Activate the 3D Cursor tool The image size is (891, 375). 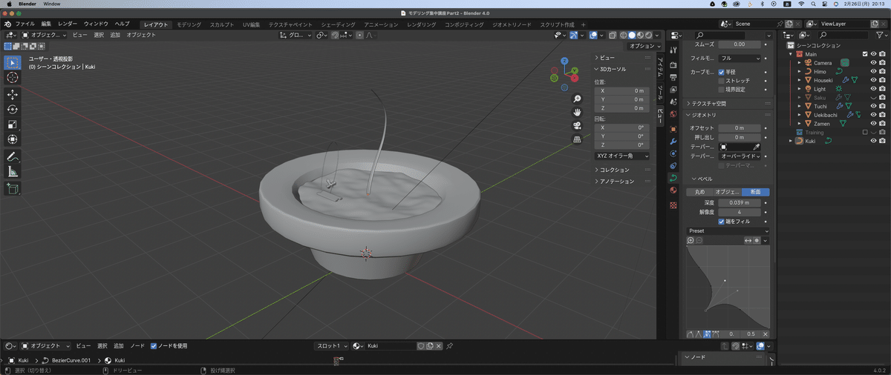pos(13,78)
